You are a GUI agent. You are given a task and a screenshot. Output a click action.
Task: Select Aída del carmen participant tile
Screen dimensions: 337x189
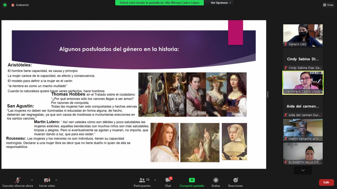303,106
